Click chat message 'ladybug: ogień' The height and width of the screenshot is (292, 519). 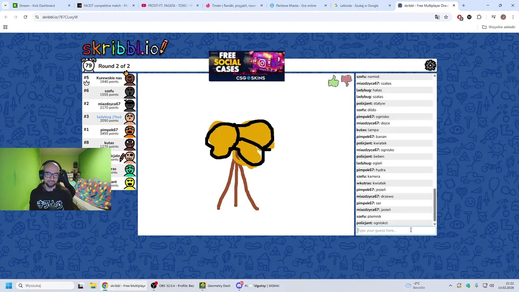(x=369, y=163)
